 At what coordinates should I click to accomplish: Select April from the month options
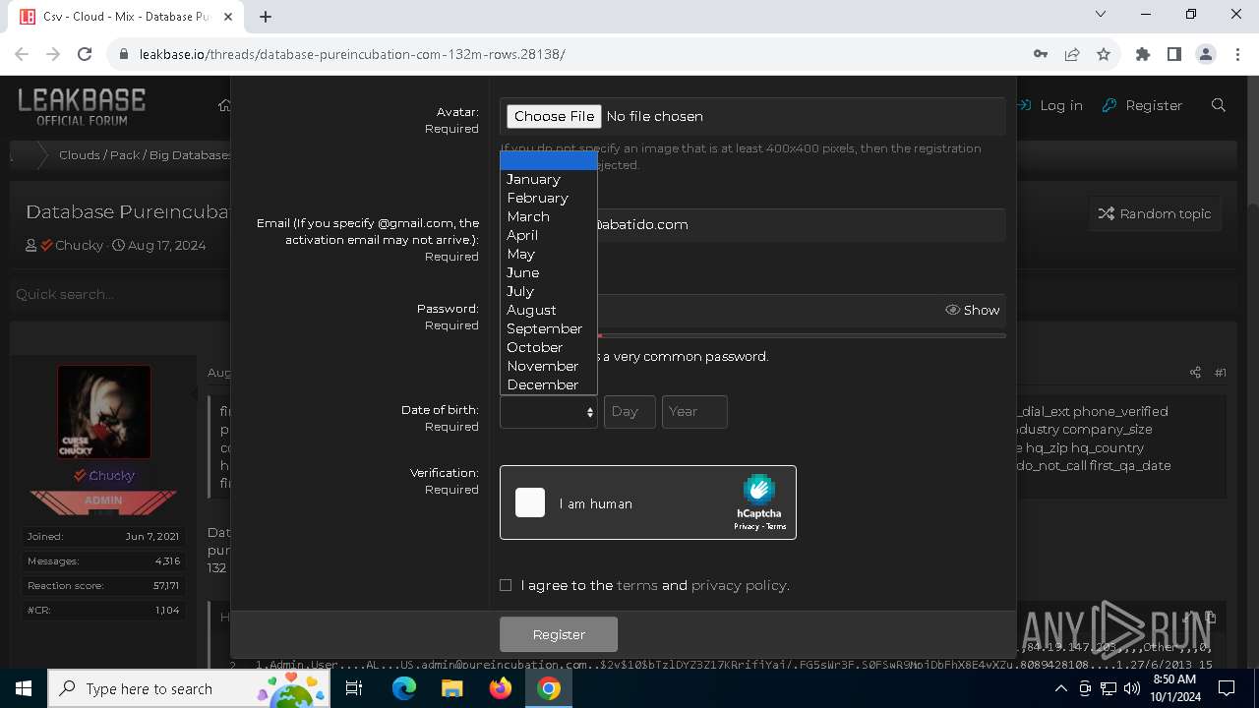548,235
